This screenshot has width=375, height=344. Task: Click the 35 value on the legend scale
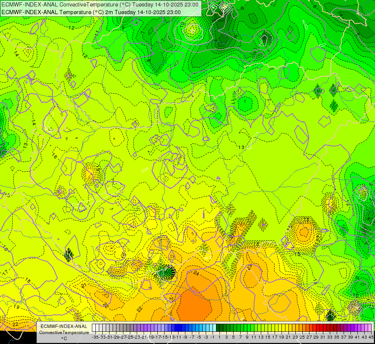(x=336, y=337)
